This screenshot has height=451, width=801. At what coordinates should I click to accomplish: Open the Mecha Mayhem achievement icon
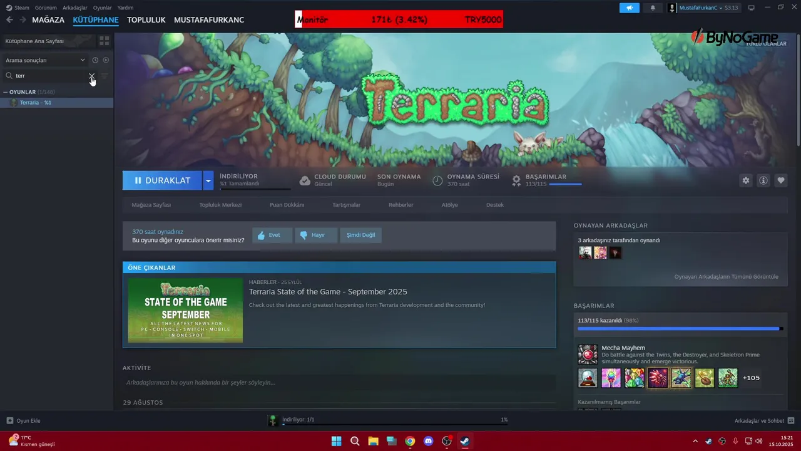click(x=588, y=355)
